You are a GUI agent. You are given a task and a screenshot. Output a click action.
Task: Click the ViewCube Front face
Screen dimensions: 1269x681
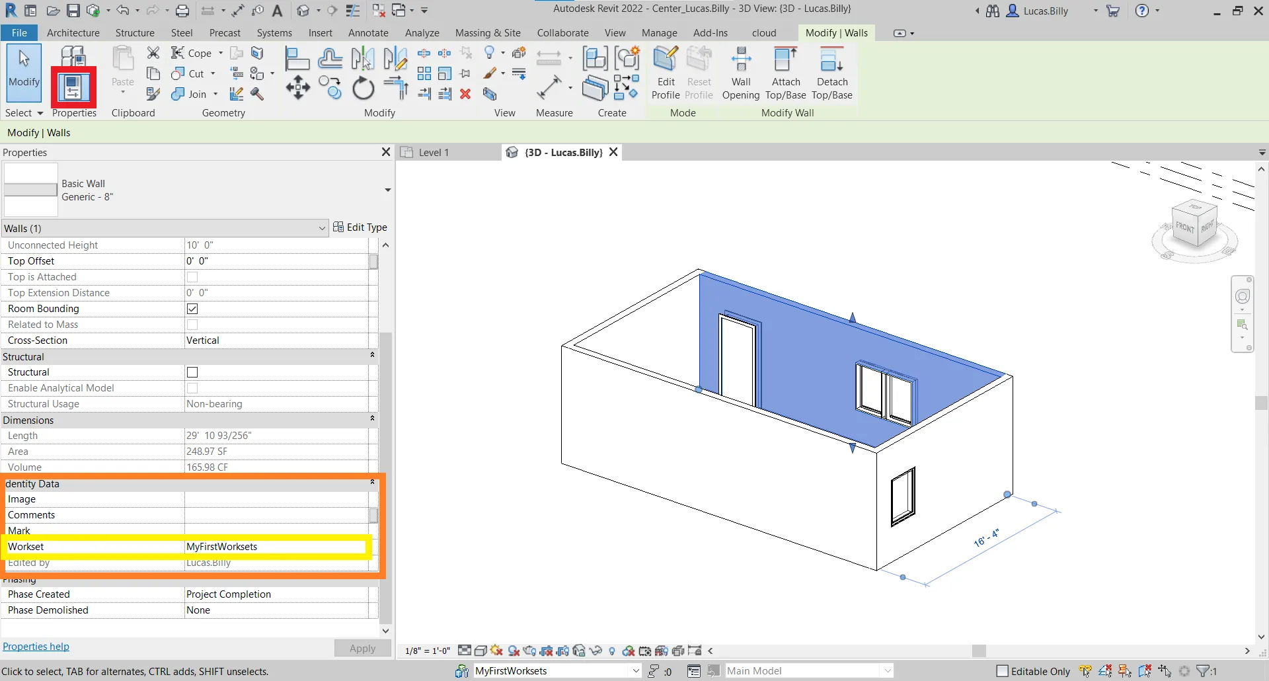[1184, 227]
